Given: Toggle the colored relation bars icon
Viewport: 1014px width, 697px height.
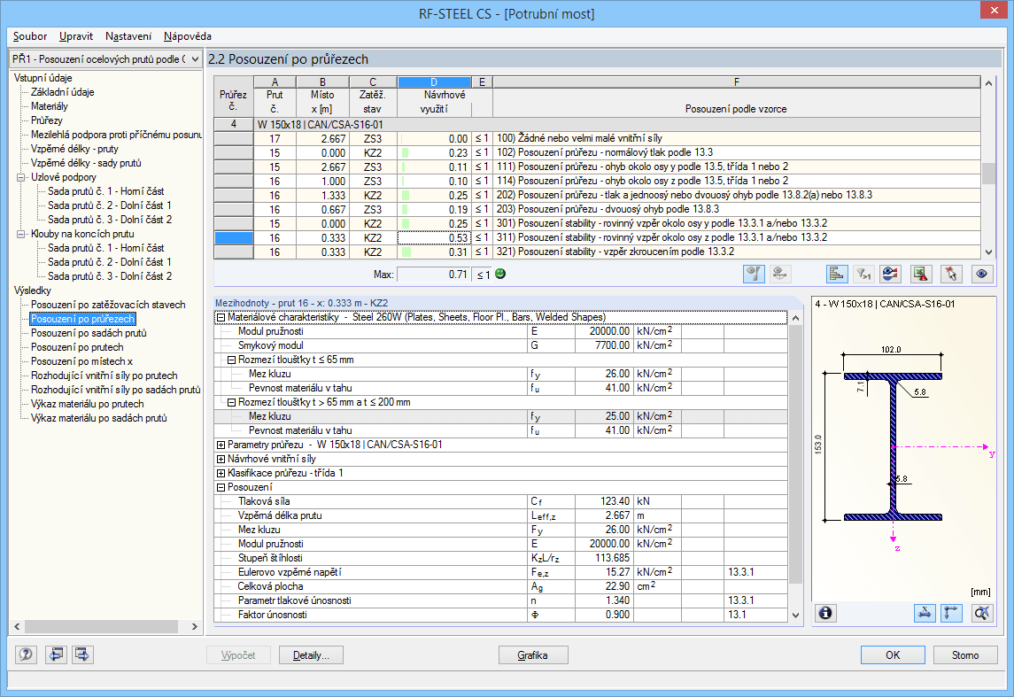Looking at the screenshot, I should (837, 275).
